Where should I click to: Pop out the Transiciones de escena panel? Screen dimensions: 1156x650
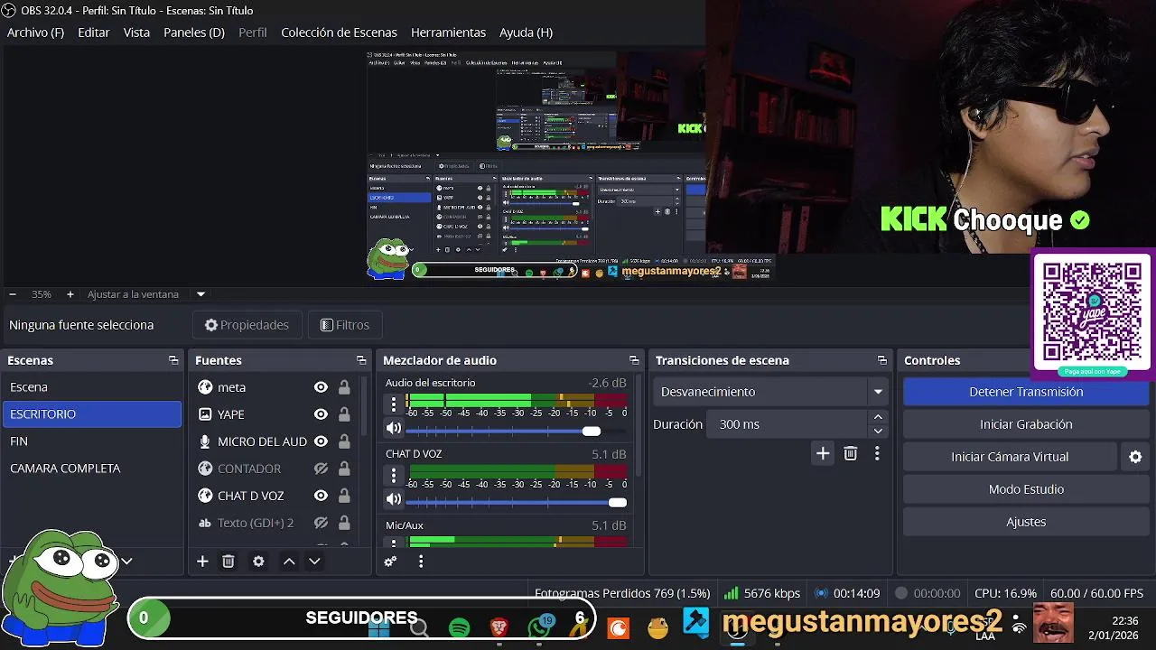(882, 360)
